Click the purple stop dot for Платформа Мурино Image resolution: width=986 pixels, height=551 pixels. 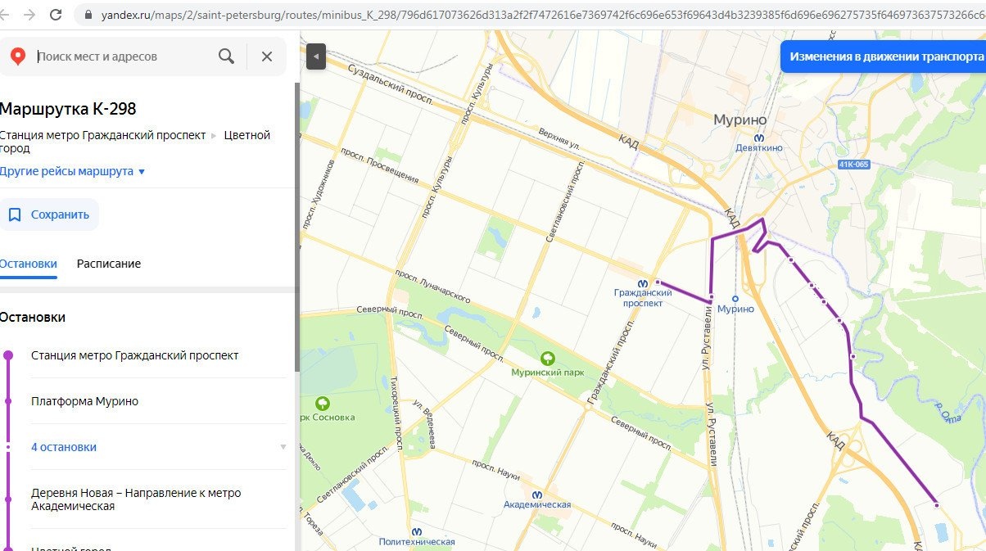click(x=8, y=401)
